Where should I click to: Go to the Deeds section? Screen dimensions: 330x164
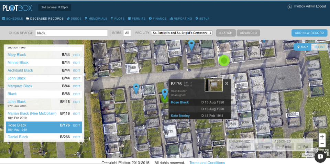[74, 19]
